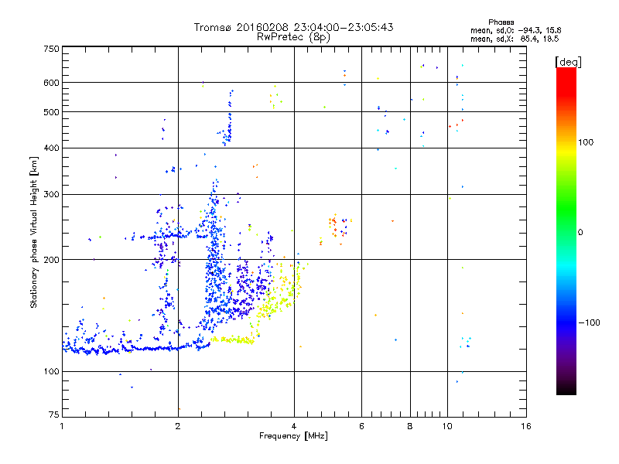Click the x-axis tick label "10"
Screen dimensions: 619x464
(447, 426)
